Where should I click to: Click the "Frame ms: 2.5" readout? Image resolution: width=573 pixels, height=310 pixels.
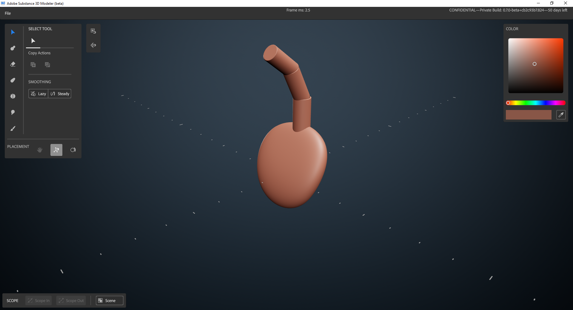(x=298, y=10)
